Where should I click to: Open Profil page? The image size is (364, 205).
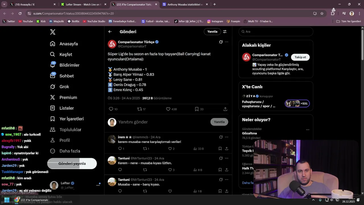(60, 140)
